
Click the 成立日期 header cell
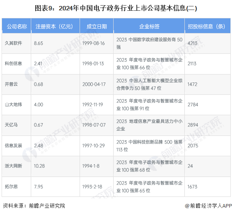click(97, 27)
